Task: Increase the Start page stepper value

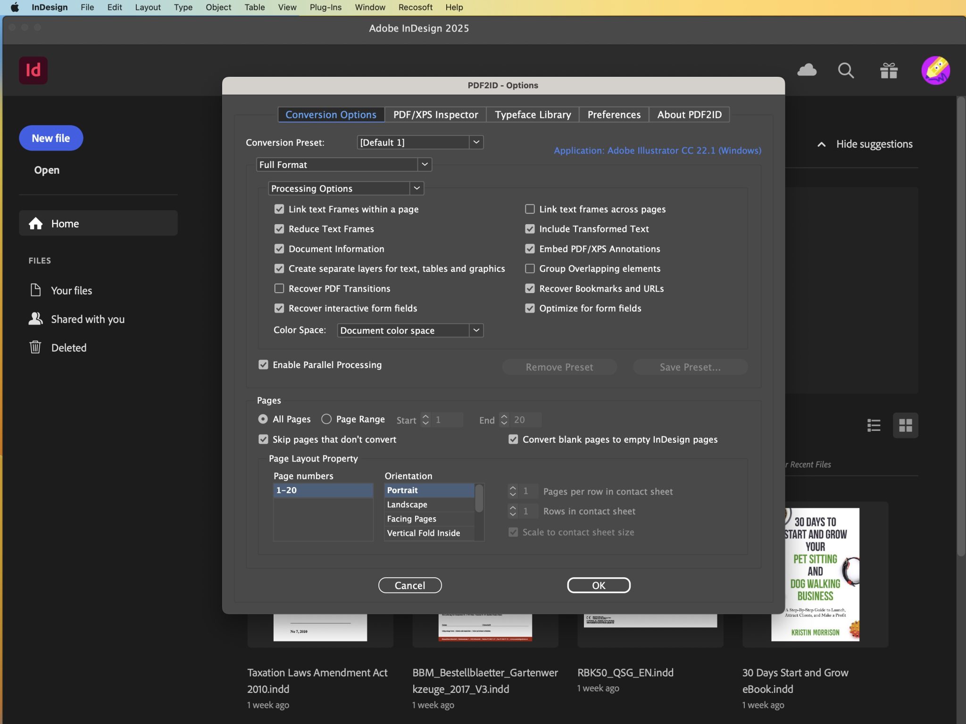Action: coord(426,416)
